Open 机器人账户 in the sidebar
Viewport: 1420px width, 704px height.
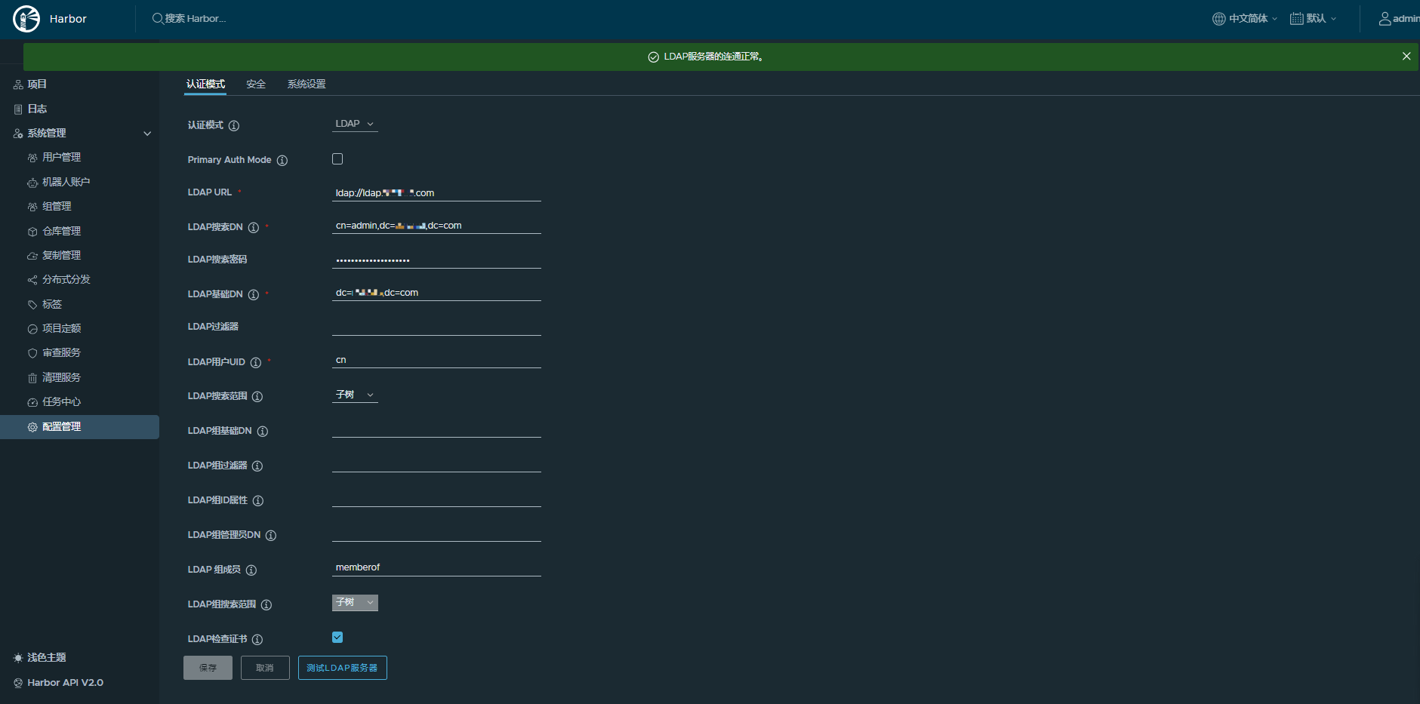66,182
